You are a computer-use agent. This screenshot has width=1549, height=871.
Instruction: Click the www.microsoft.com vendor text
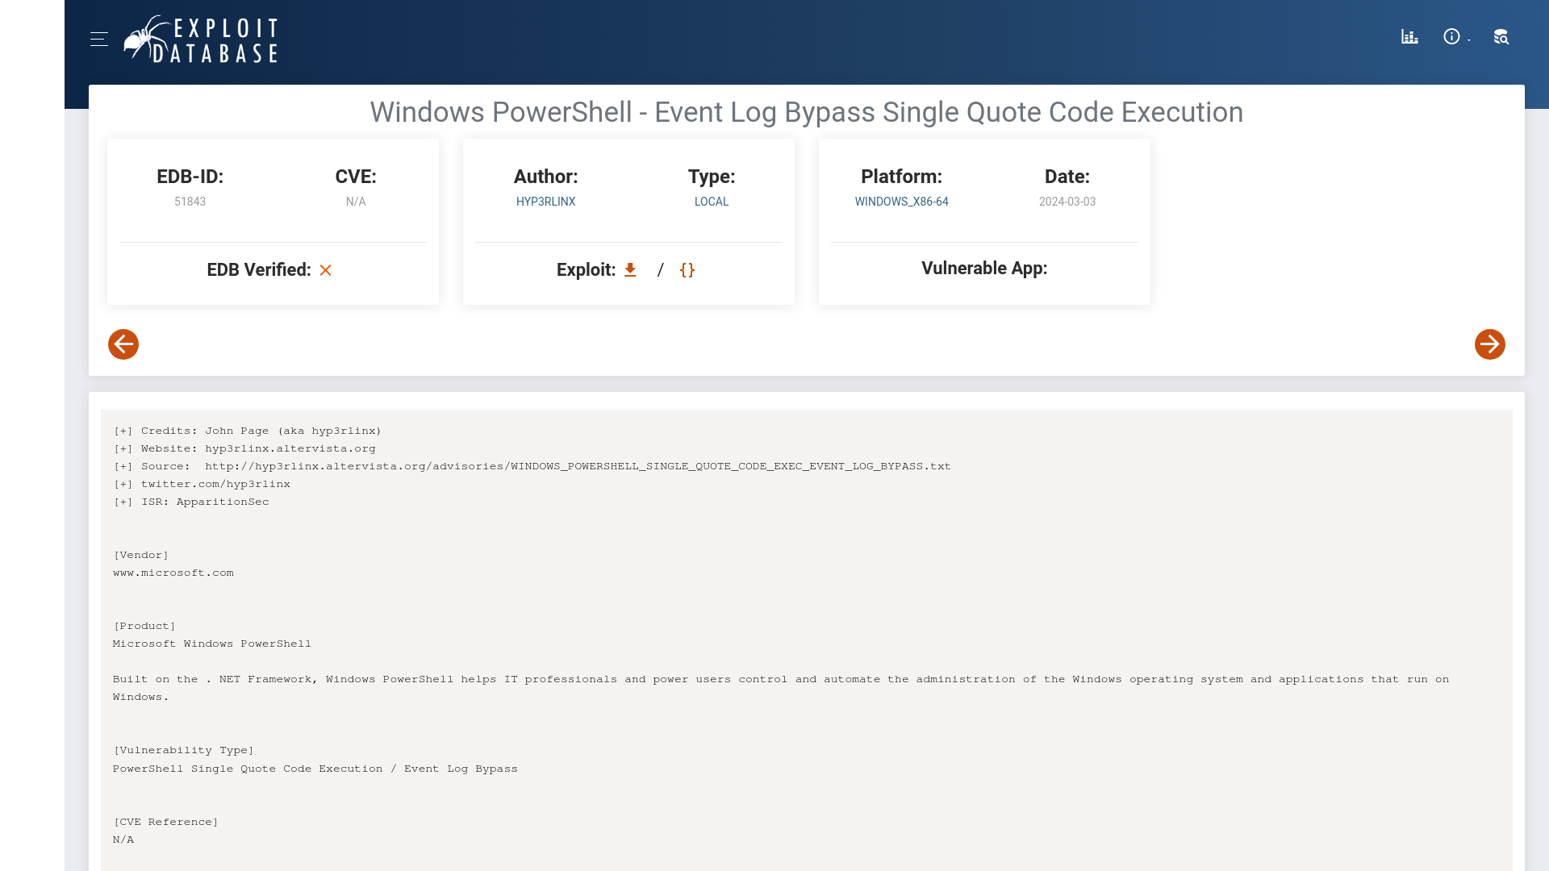click(173, 573)
